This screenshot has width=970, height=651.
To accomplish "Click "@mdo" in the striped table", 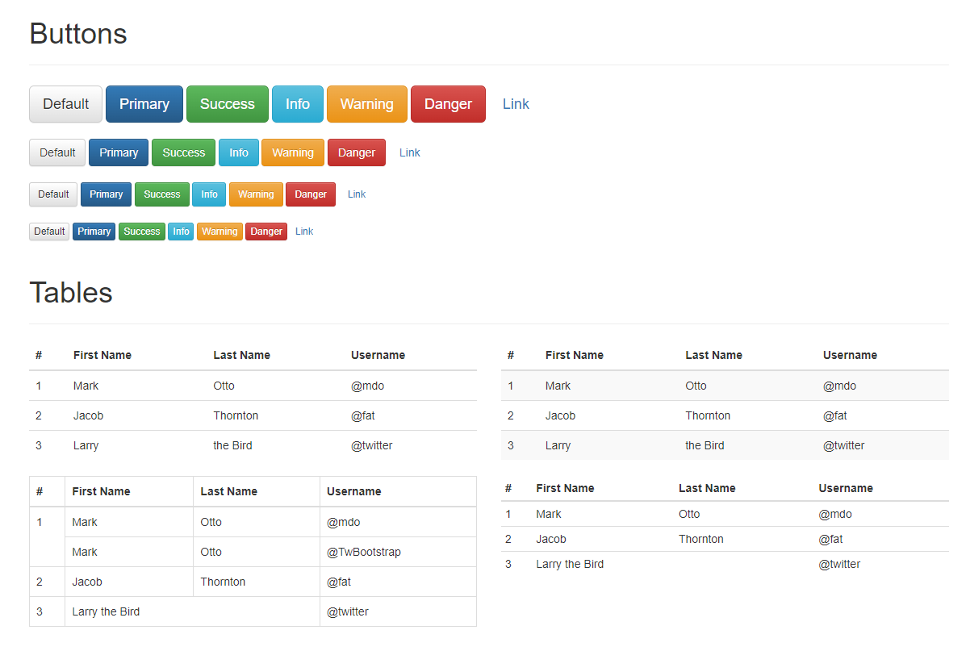I will 840,386.
